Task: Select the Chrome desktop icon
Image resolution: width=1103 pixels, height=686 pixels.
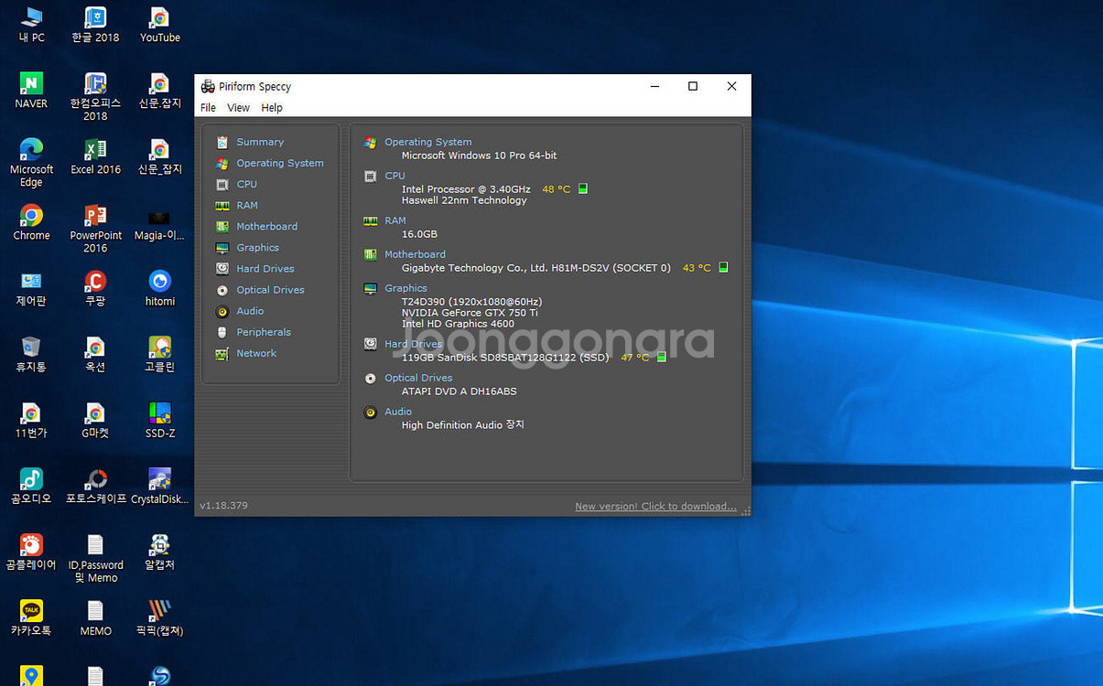Action: coord(31,222)
